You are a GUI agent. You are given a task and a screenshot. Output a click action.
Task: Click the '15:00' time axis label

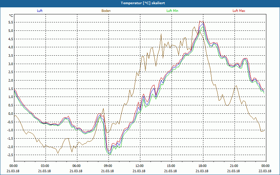point(171,166)
